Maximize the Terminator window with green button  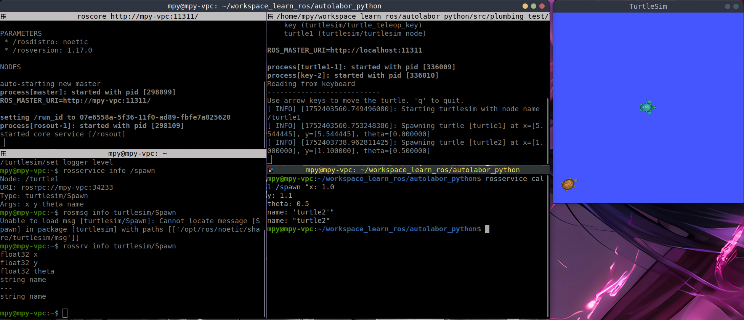coord(534,6)
